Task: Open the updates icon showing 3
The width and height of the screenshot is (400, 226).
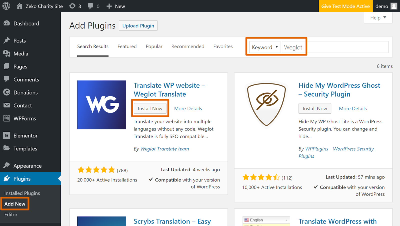Action: [72, 6]
